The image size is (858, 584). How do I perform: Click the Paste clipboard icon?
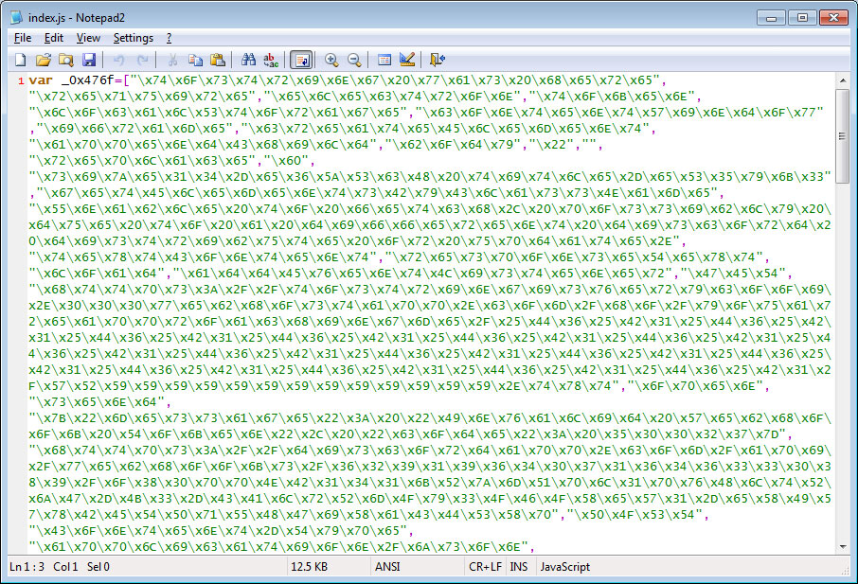pos(218,60)
